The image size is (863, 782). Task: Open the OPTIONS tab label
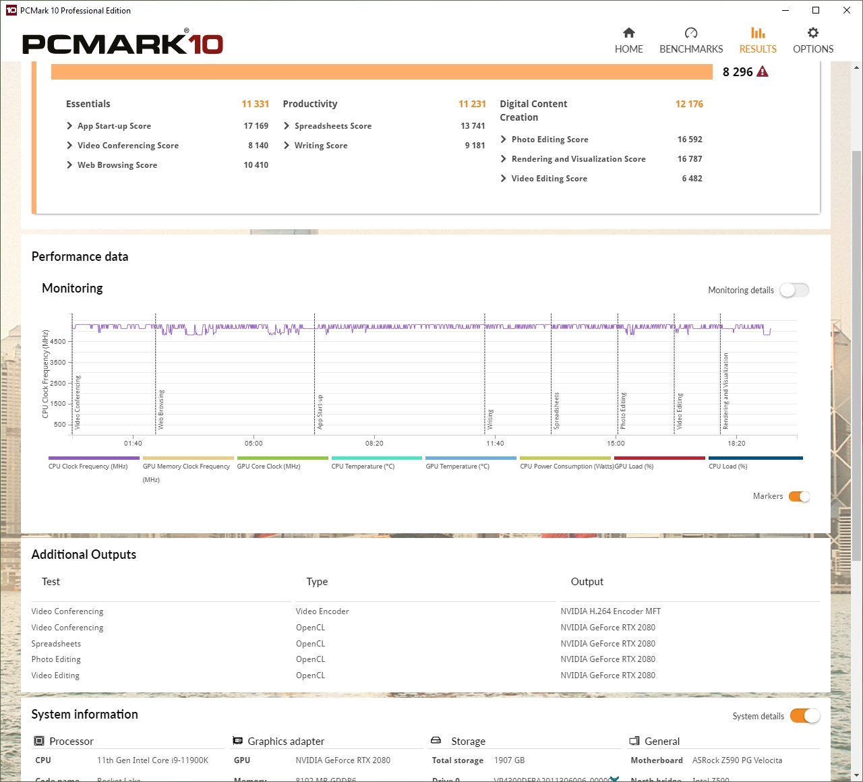(813, 49)
